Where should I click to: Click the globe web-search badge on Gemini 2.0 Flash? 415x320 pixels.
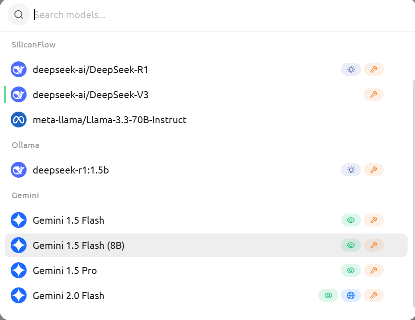tap(351, 295)
